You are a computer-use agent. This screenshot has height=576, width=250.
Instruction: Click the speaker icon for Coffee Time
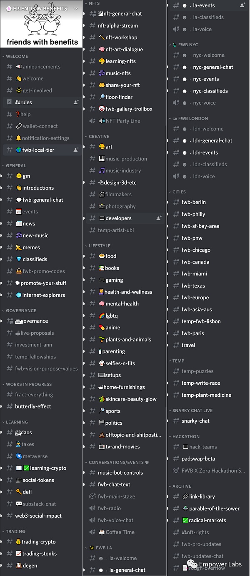92,532
